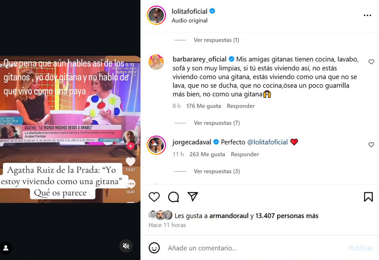Like jorgecadaval's comment
This screenshot has width=379, height=260.
point(371,145)
